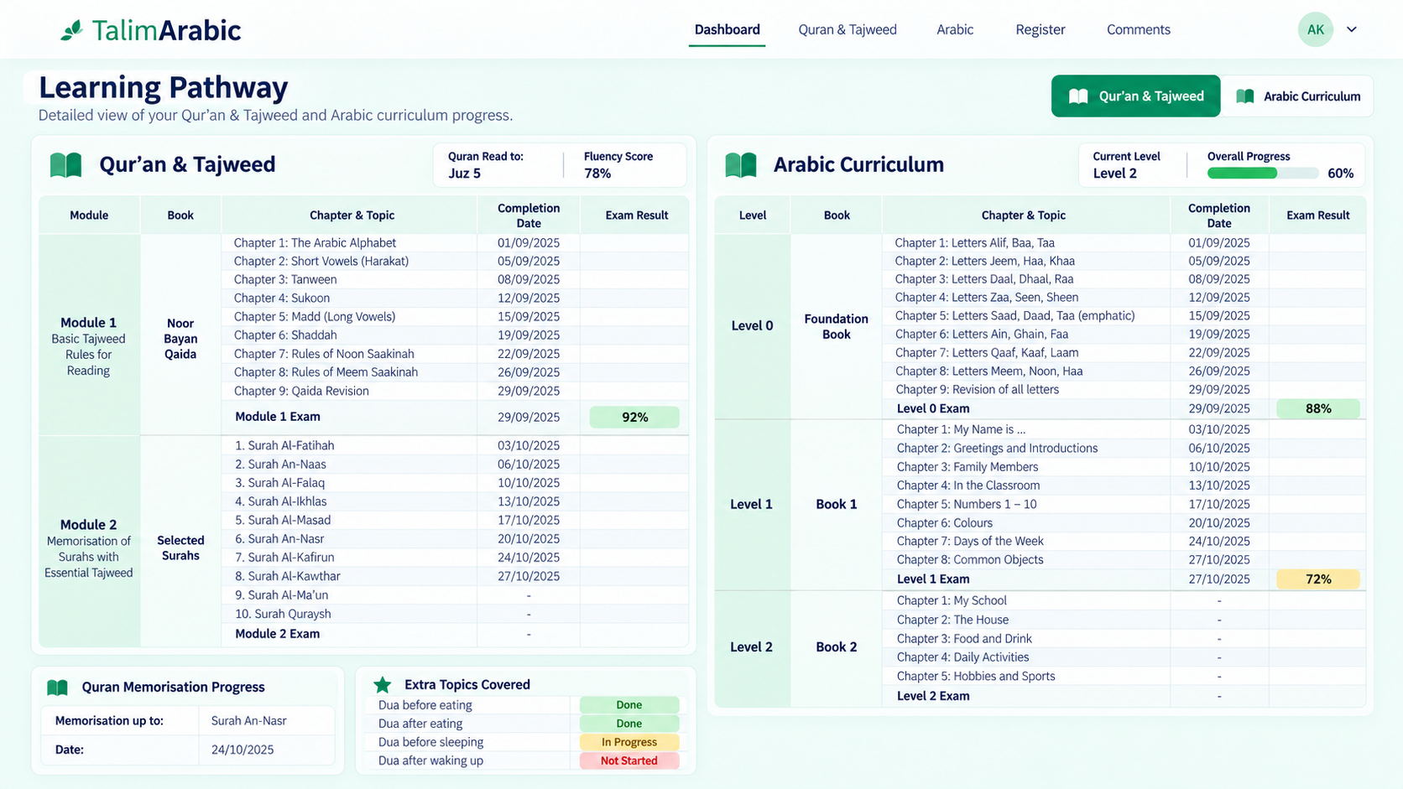Select the green Qur'an & Tajweed toggle button
The image size is (1403, 789).
pyautogui.click(x=1136, y=96)
